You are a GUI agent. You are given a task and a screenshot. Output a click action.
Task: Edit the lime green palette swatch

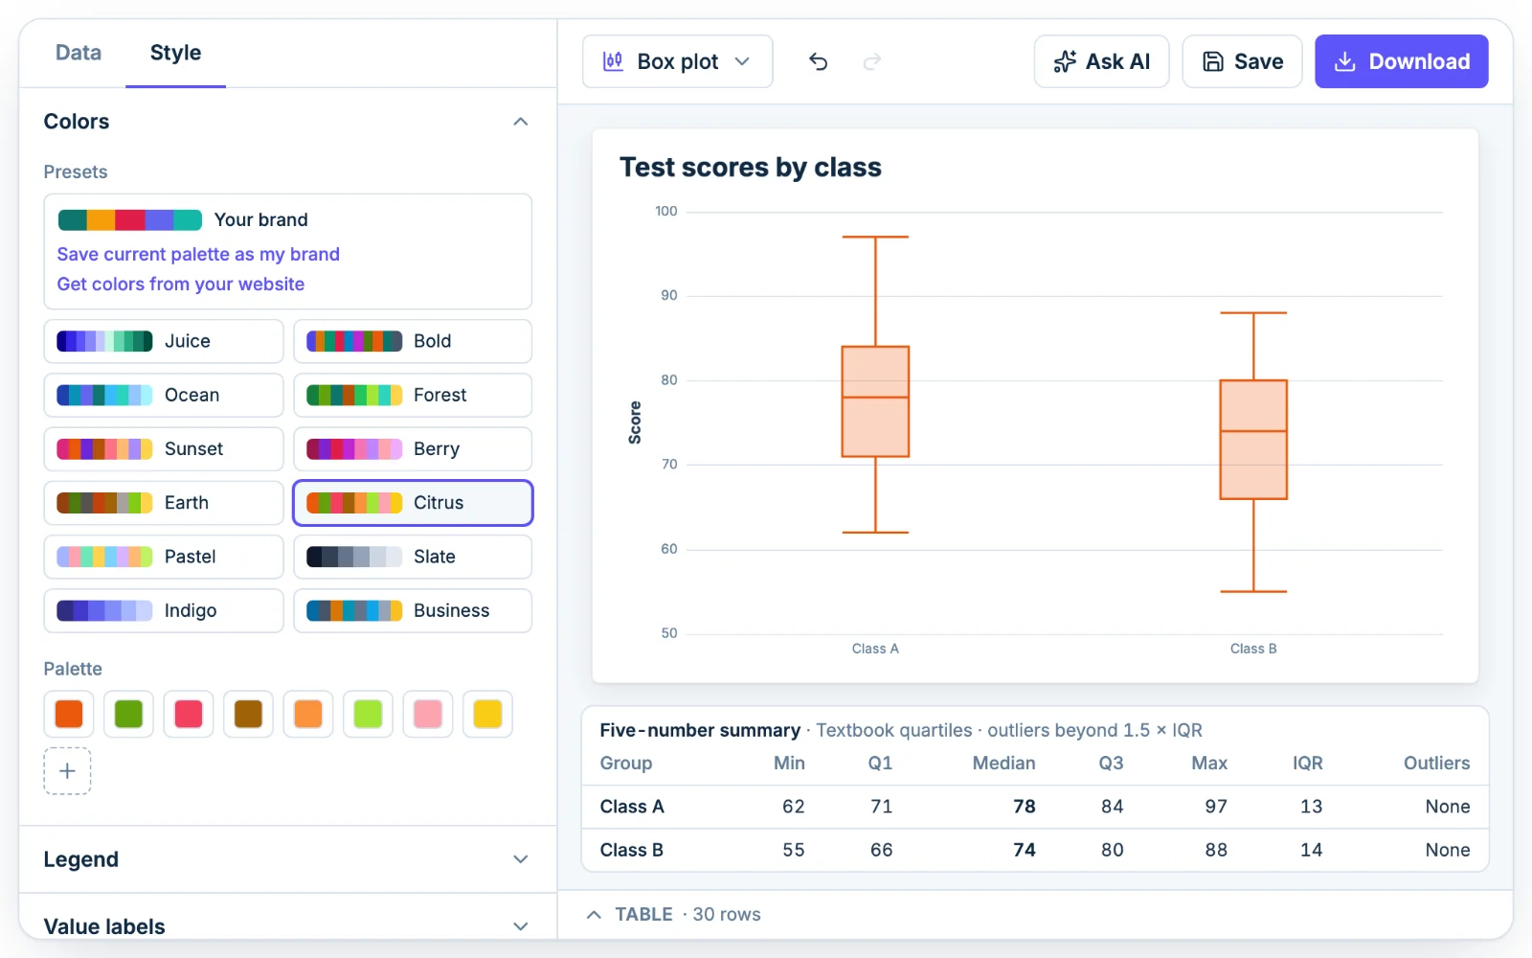[368, 714]
